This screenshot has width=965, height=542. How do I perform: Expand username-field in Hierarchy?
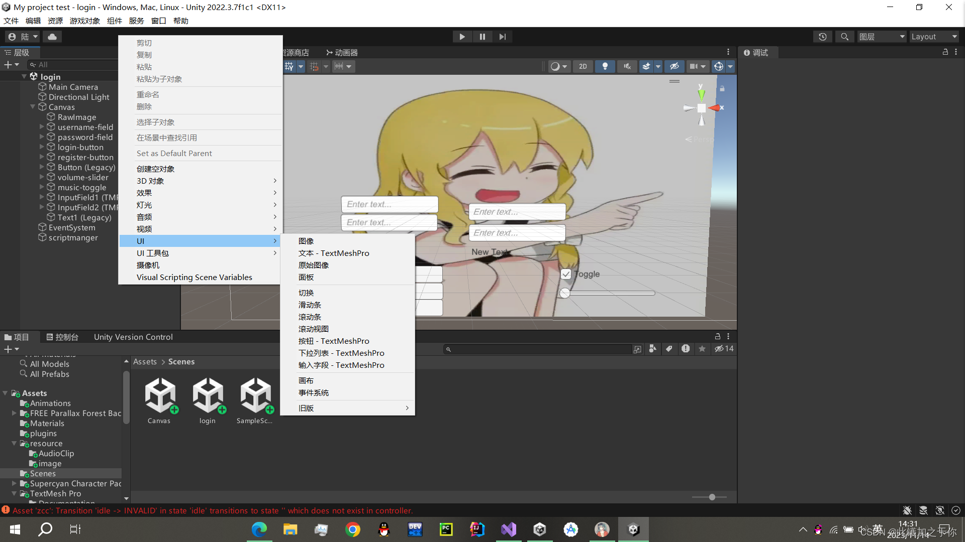(42, 127)
